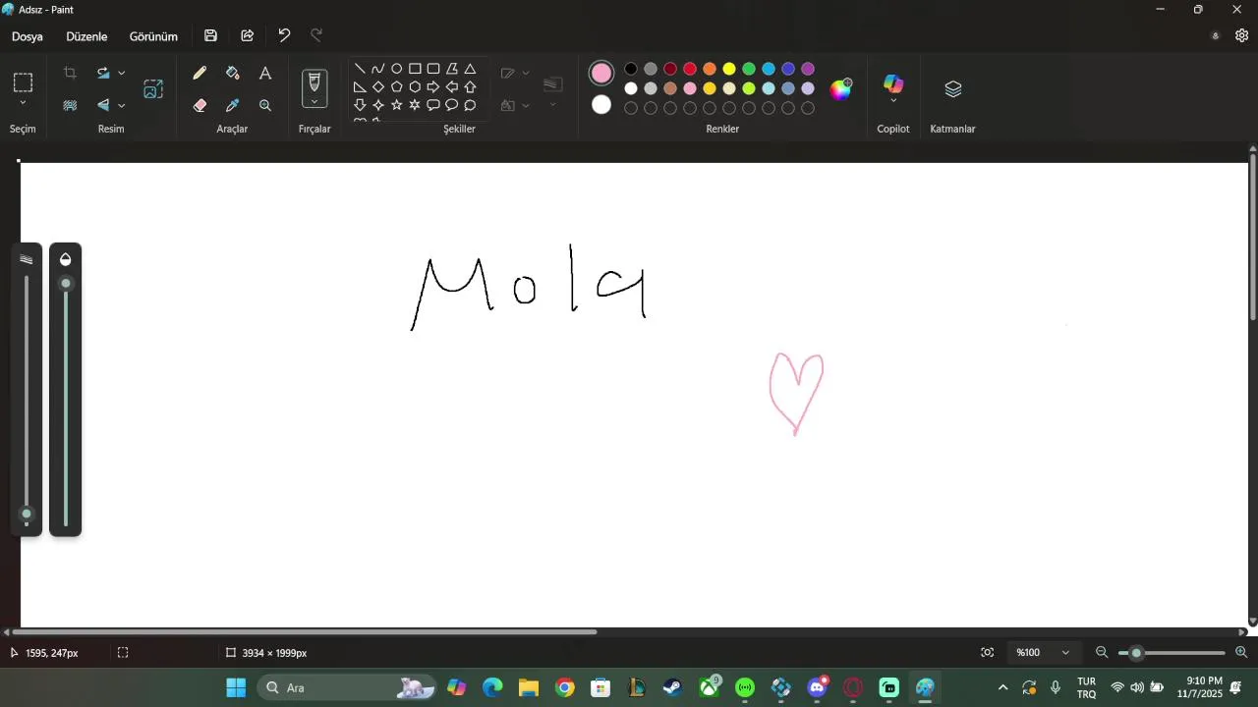Screen dimensions: 1258x707
Task: Expand the Seçim selection options chevron
Action: point(23,103)
